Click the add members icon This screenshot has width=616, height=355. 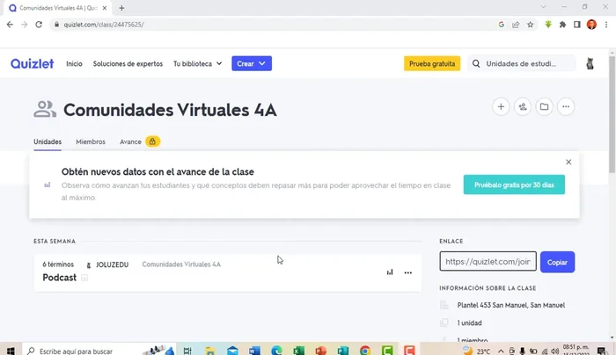click(x=523, y=106)
